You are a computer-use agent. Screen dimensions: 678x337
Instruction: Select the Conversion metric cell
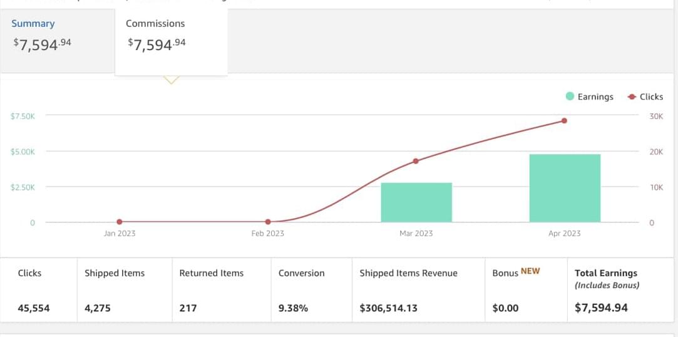311,290
